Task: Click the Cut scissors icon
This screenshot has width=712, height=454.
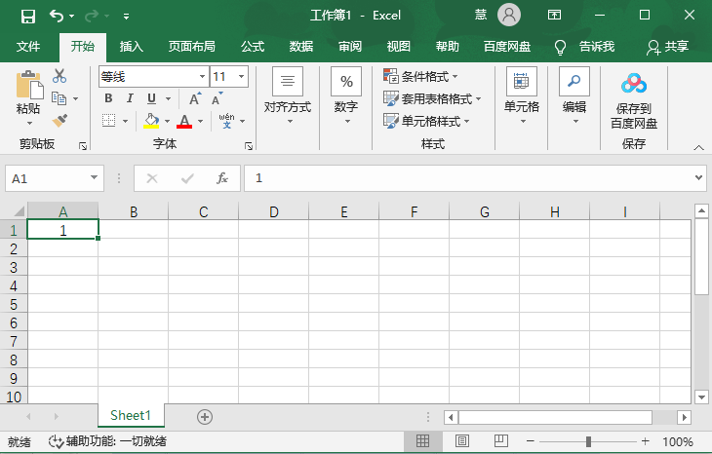Action: (60, 76)
